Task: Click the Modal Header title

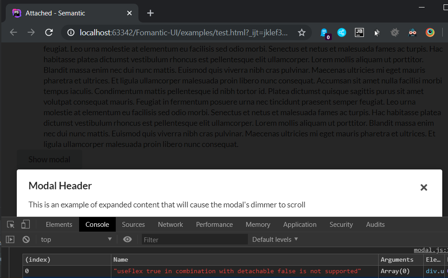Action: (x=60, y=186)
